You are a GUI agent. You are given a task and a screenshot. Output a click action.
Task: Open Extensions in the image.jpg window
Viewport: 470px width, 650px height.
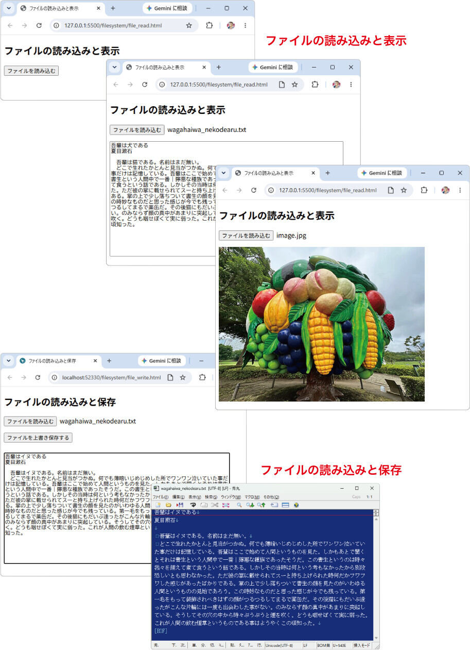click(424, 190)
